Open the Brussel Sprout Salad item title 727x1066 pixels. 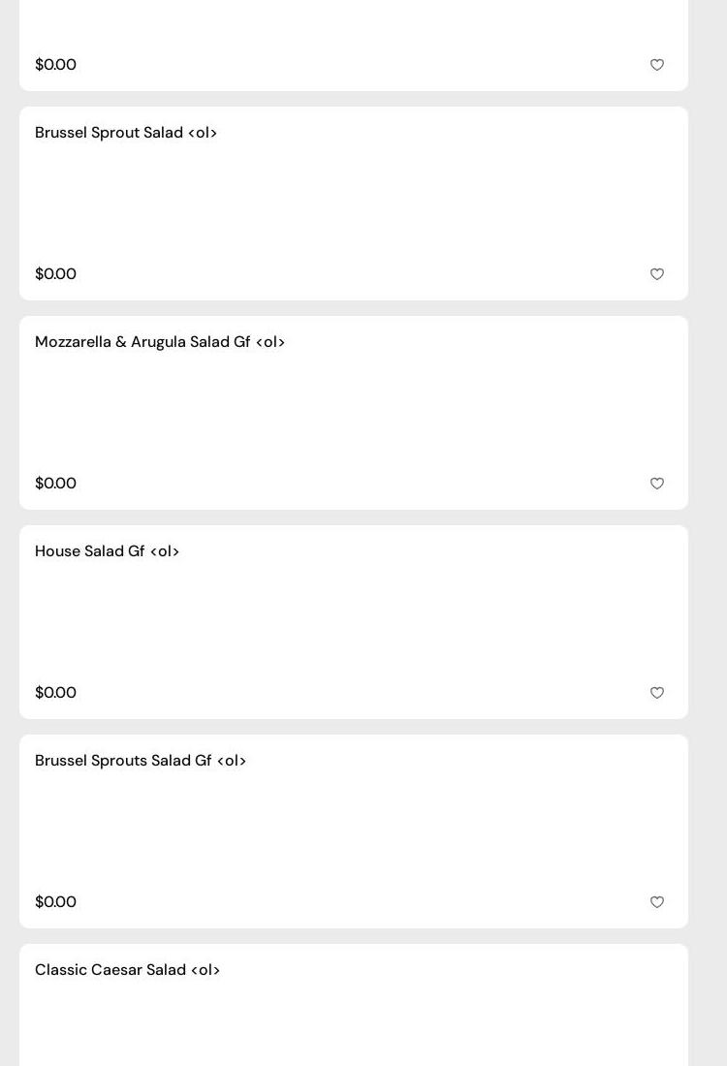[x=126, y=133]
